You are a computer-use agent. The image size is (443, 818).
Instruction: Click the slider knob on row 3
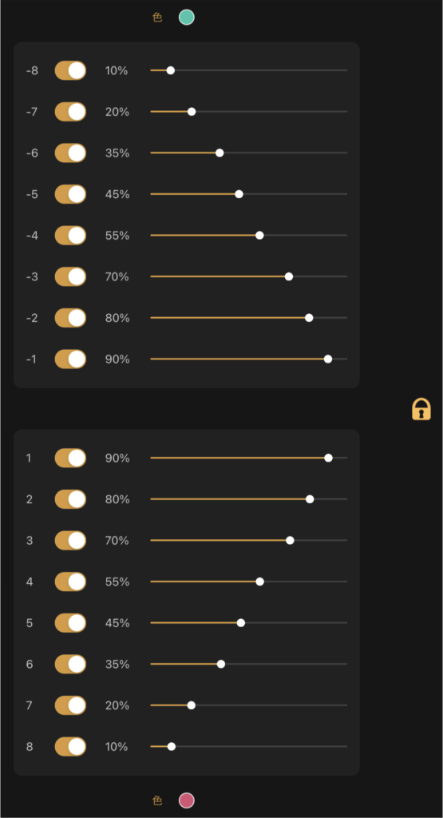point(290,541)
